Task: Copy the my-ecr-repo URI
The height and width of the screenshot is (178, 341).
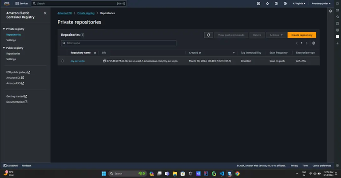Action: (x=104, y=61)
